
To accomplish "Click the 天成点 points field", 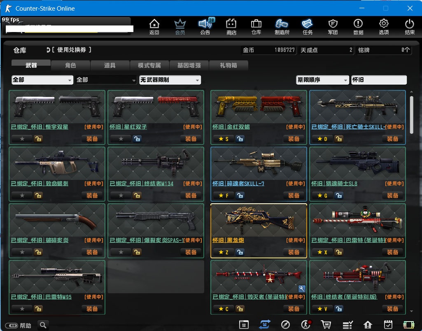I will coord(326,50).
